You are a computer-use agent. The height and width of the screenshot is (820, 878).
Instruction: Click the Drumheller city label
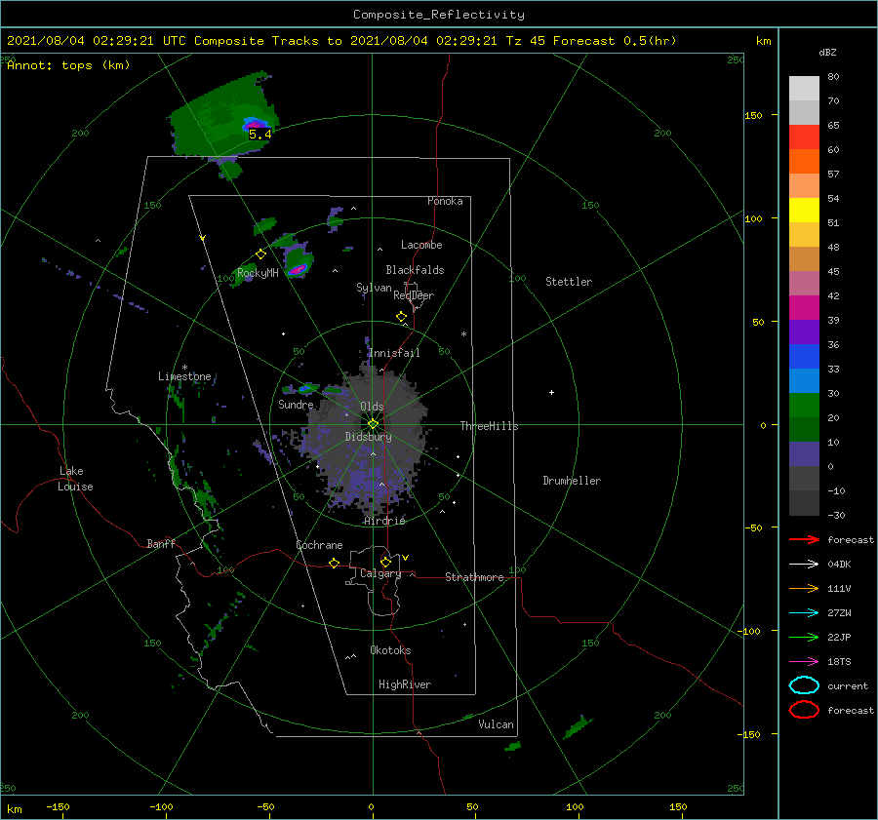pyautogui.click(x=572, y=481)
